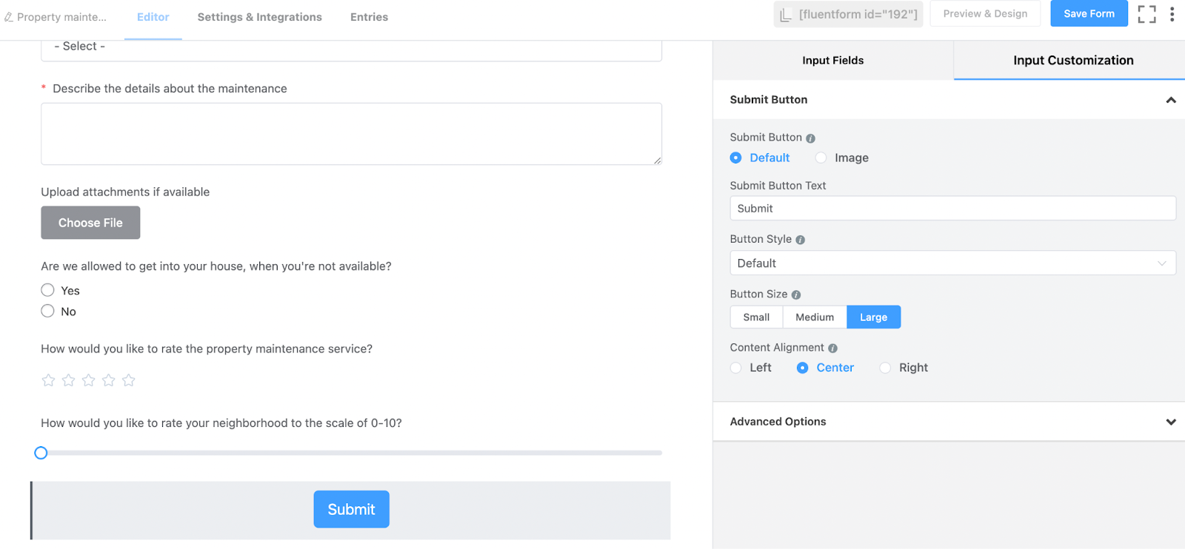Image resolution: width=1185 pixels, height=549 pixels.
Task: Open the Button Style dropdown
Action: point(952,263)
